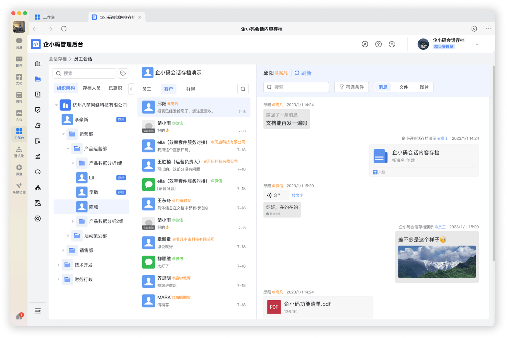Open the blue folder icon in admin sidebar

38,79
